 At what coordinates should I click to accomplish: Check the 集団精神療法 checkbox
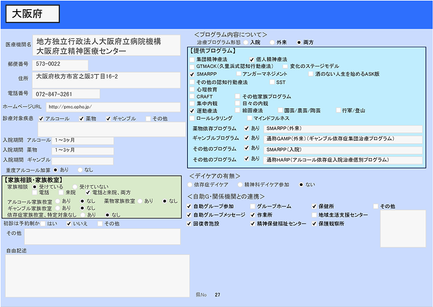192,59
